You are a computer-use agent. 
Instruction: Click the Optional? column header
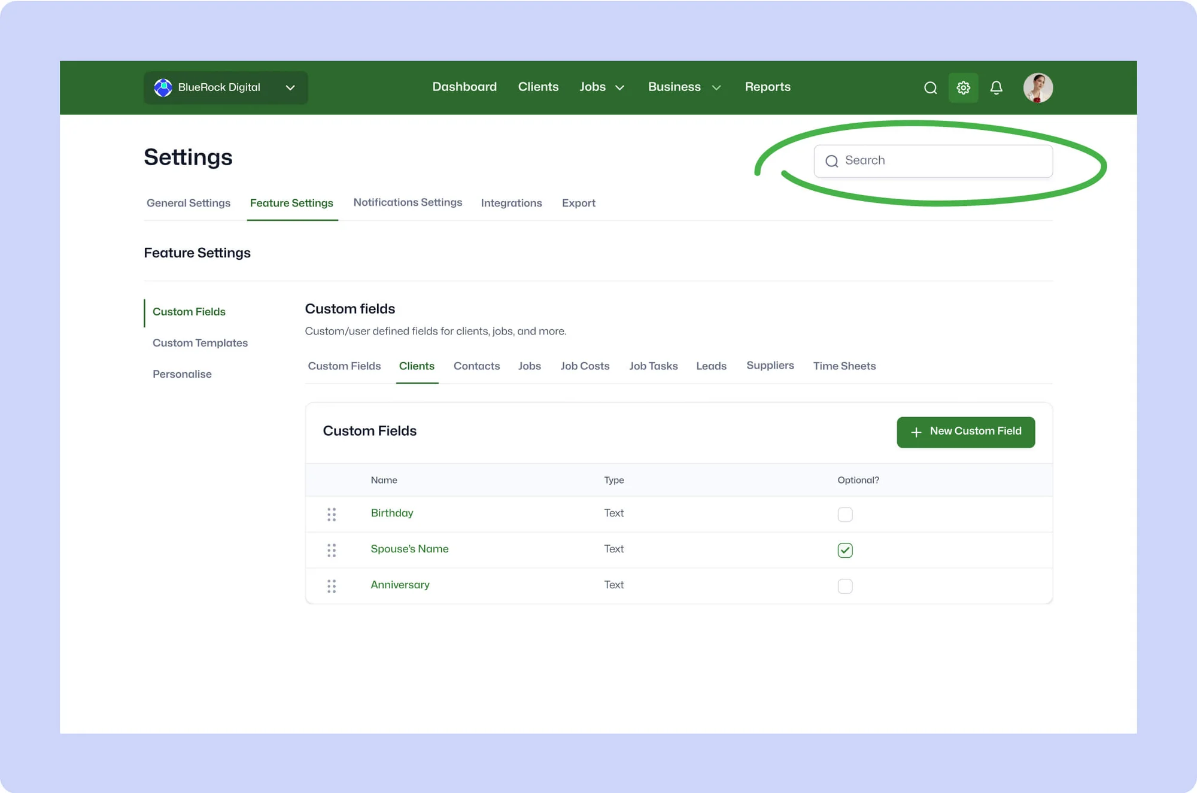click(x=858, y=480)
